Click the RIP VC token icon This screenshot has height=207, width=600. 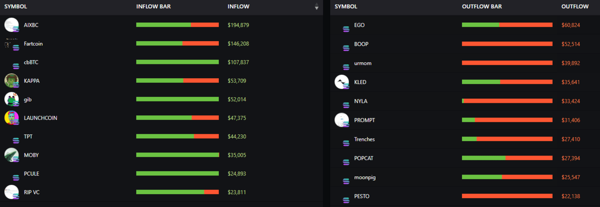(11, 192)
